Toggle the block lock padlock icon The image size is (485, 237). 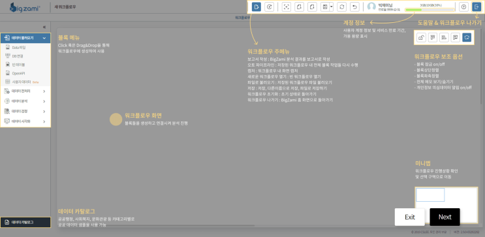[x=421, y=37]
